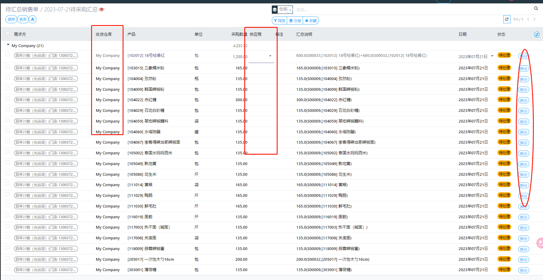Open column settings adjust icon

(537, 35)
